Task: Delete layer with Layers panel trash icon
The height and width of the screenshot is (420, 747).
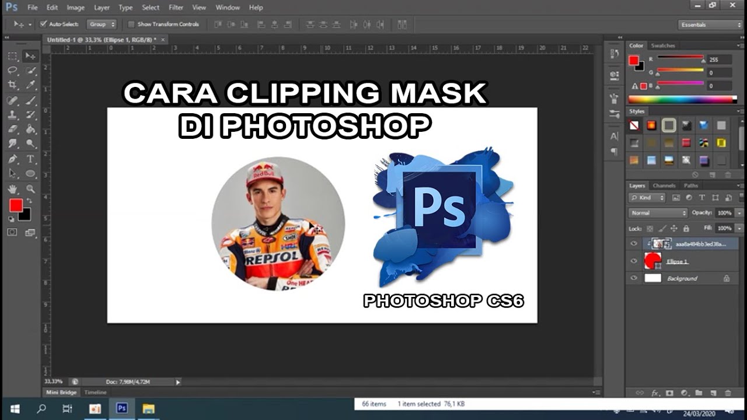Action: click(x=727, y=393)
